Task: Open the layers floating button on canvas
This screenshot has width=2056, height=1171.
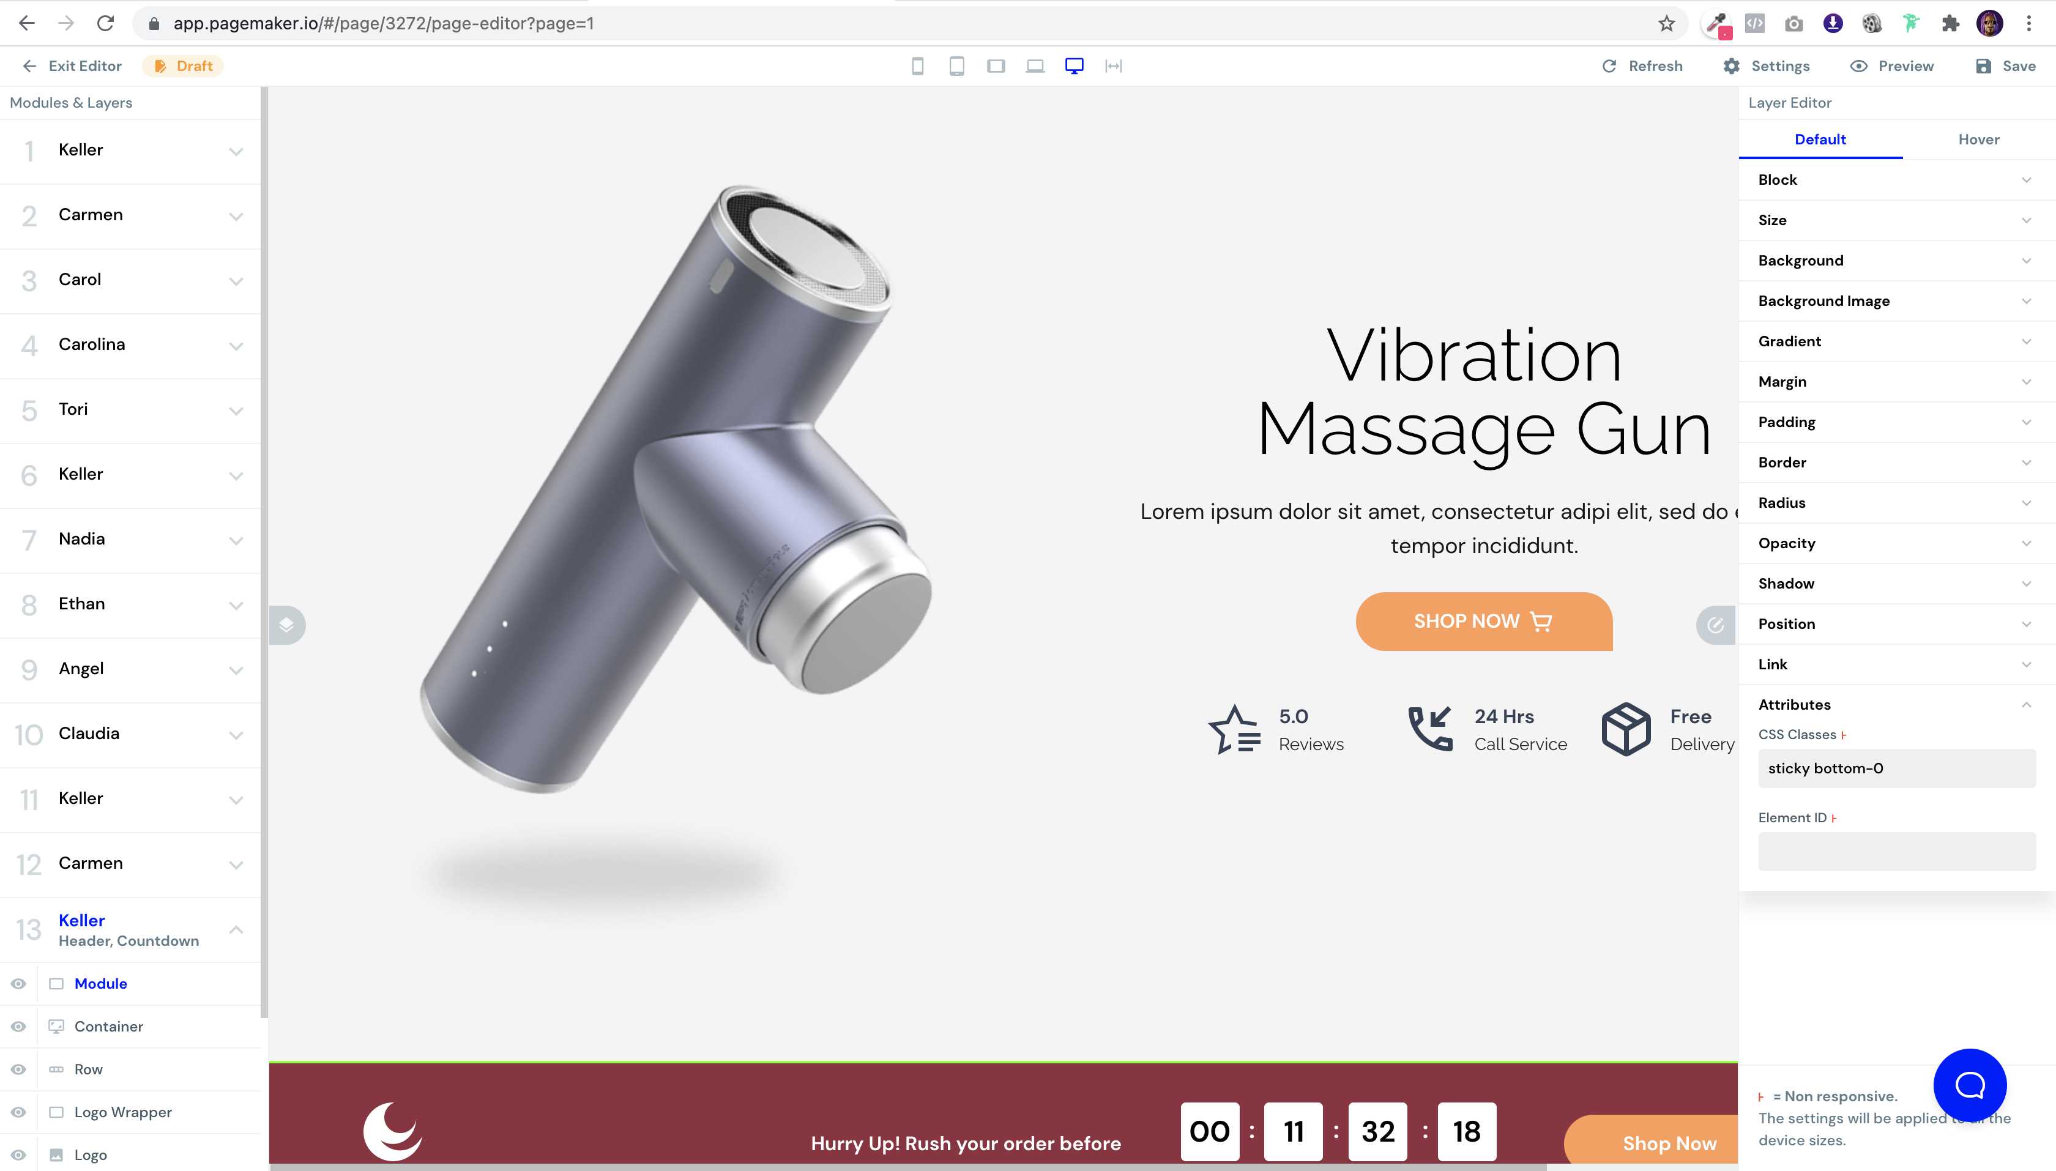Action: [286, 625]
